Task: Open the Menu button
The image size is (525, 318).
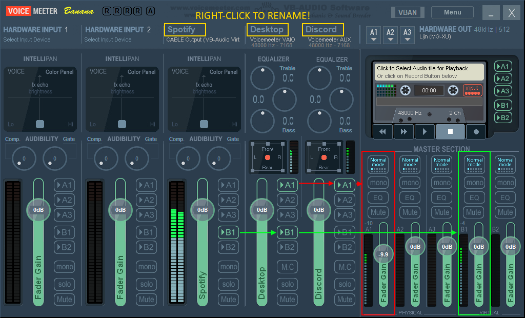Action: coord(452,12)
